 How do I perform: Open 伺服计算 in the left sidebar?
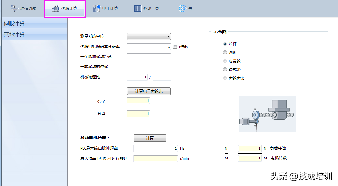tap(14, 23)
